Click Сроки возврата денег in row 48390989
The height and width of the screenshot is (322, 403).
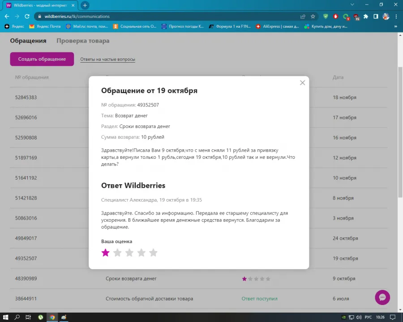point(131,279)
